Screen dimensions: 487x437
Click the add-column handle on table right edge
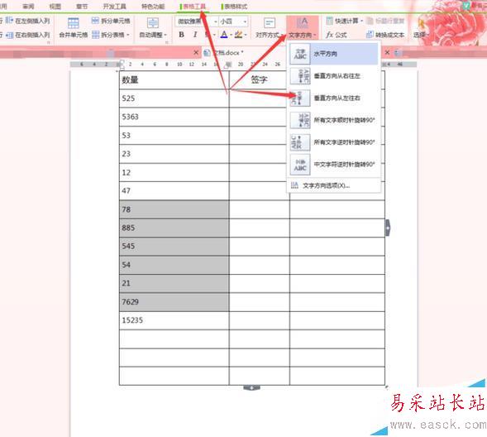[x=388, y=228]
